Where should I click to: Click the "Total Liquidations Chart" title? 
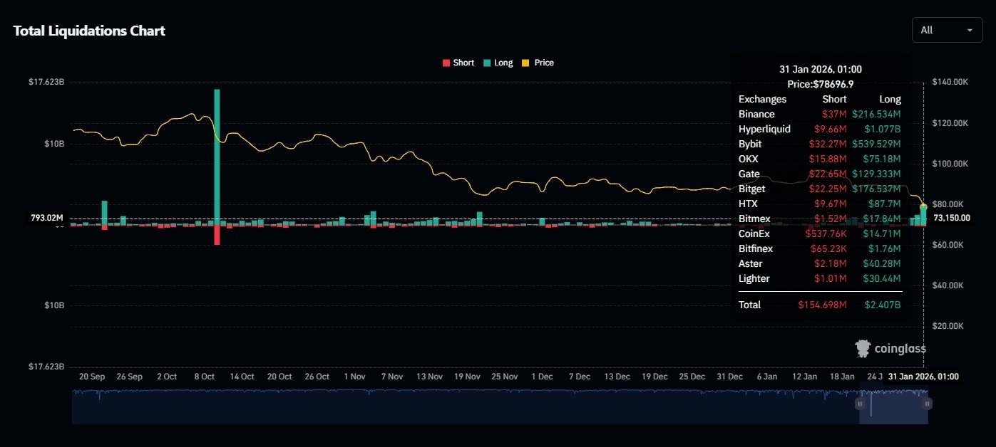89,31
